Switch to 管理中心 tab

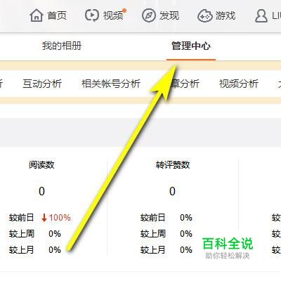(x=191, y=46)
